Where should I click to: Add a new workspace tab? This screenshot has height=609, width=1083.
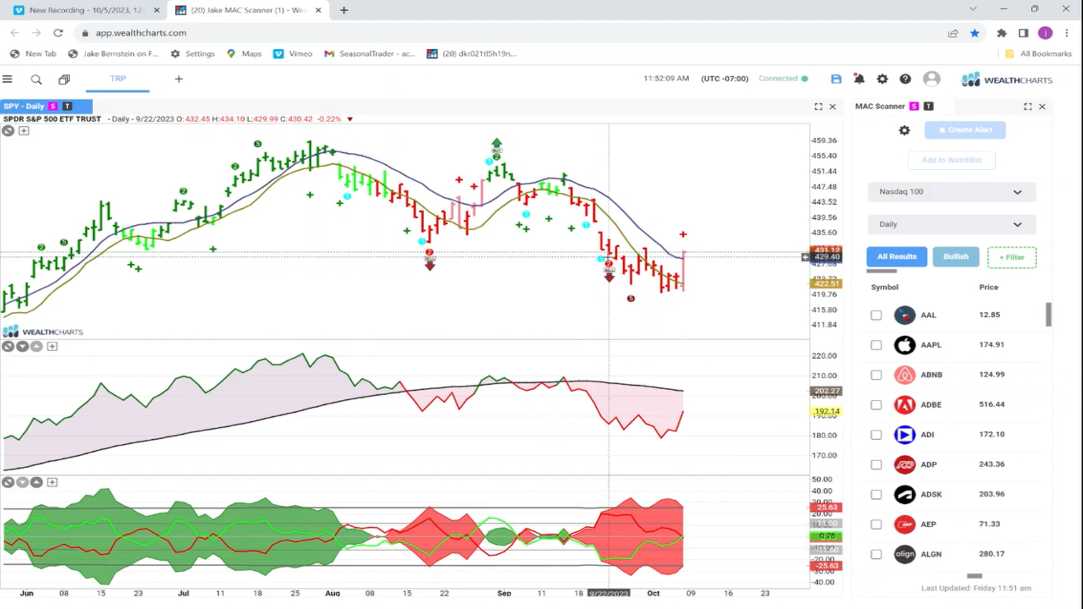[179, 79]
